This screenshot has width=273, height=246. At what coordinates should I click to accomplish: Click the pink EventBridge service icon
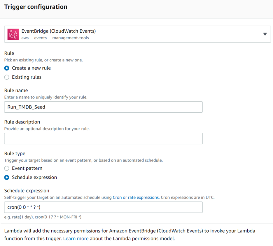[x=12, y=34]
